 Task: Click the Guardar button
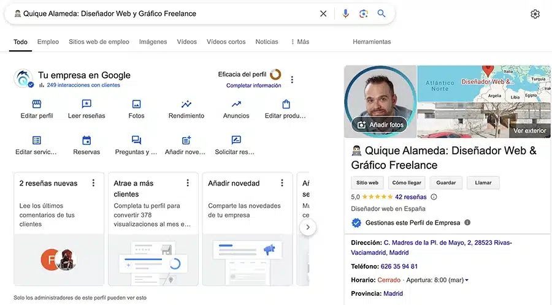446,183
